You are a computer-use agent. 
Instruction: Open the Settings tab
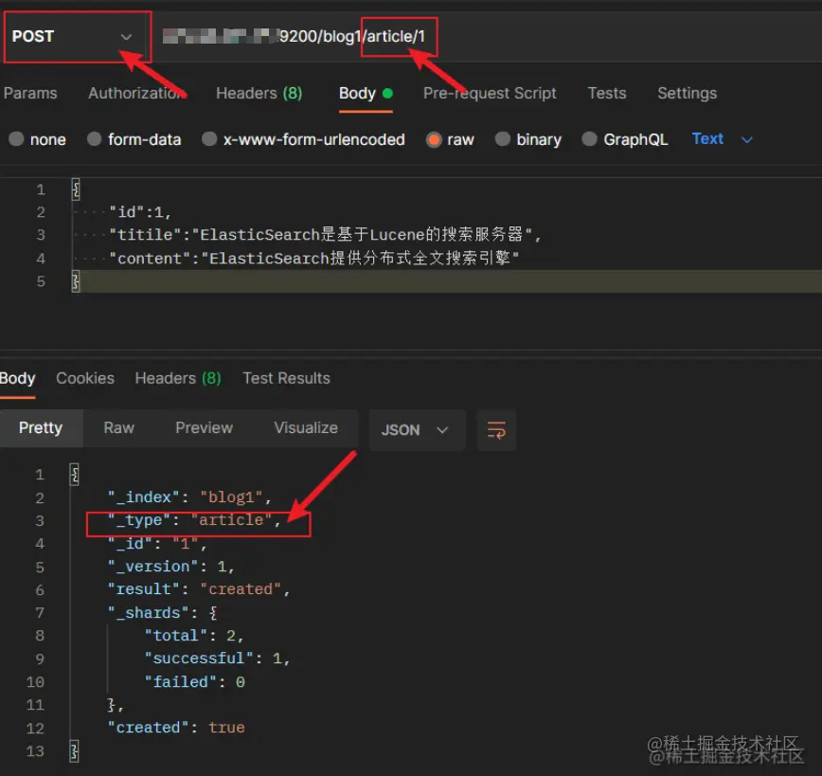click(687, 94)
